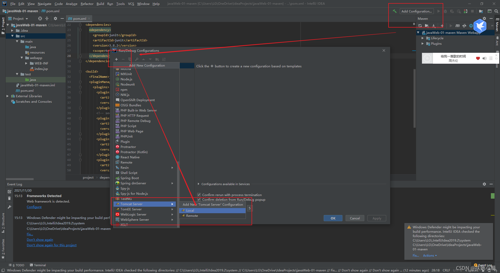Open the VCS menu
The image size is (500, 273).
pos(131,4)
